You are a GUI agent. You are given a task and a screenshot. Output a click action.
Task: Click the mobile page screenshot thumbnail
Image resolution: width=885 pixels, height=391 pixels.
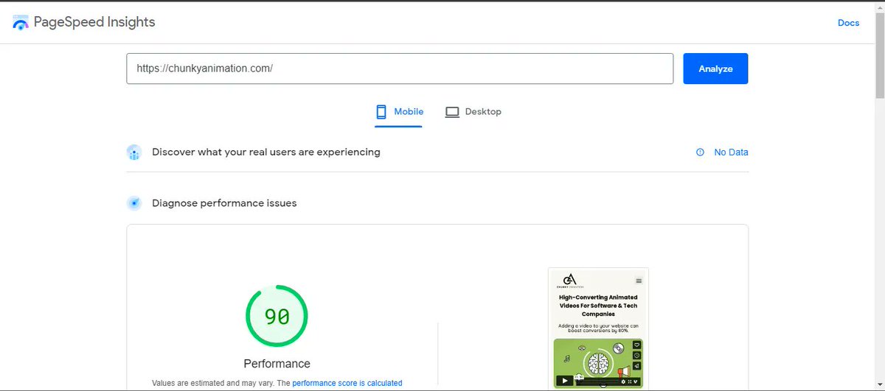[x=598, y=328]
